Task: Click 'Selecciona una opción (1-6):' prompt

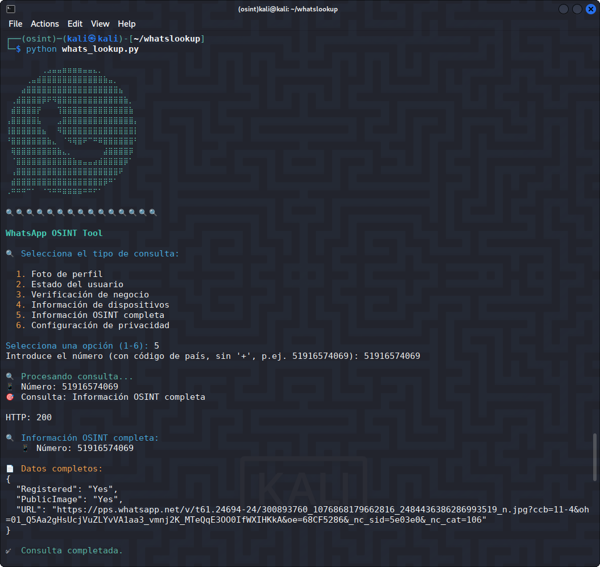Action: point(77,346)
